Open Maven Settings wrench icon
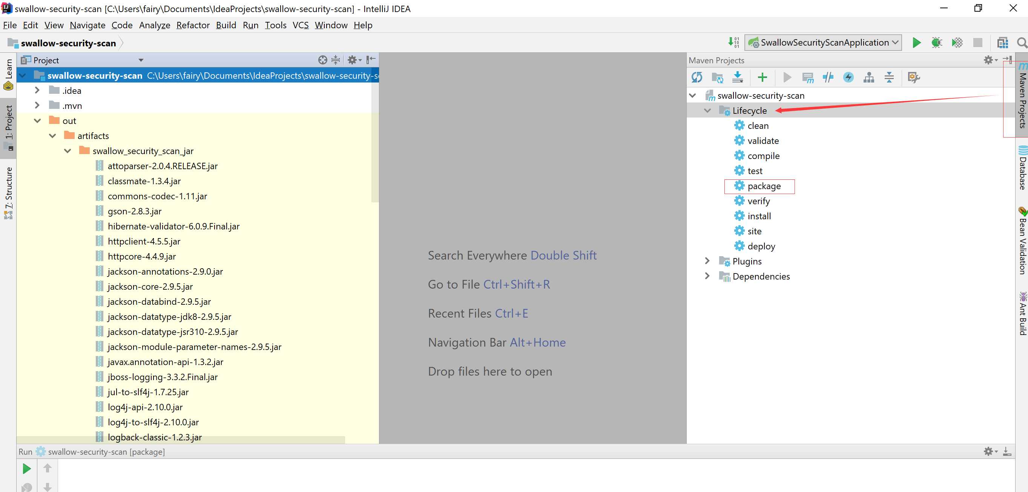This screenshot has height=492, width=1028. click(913, 77)
